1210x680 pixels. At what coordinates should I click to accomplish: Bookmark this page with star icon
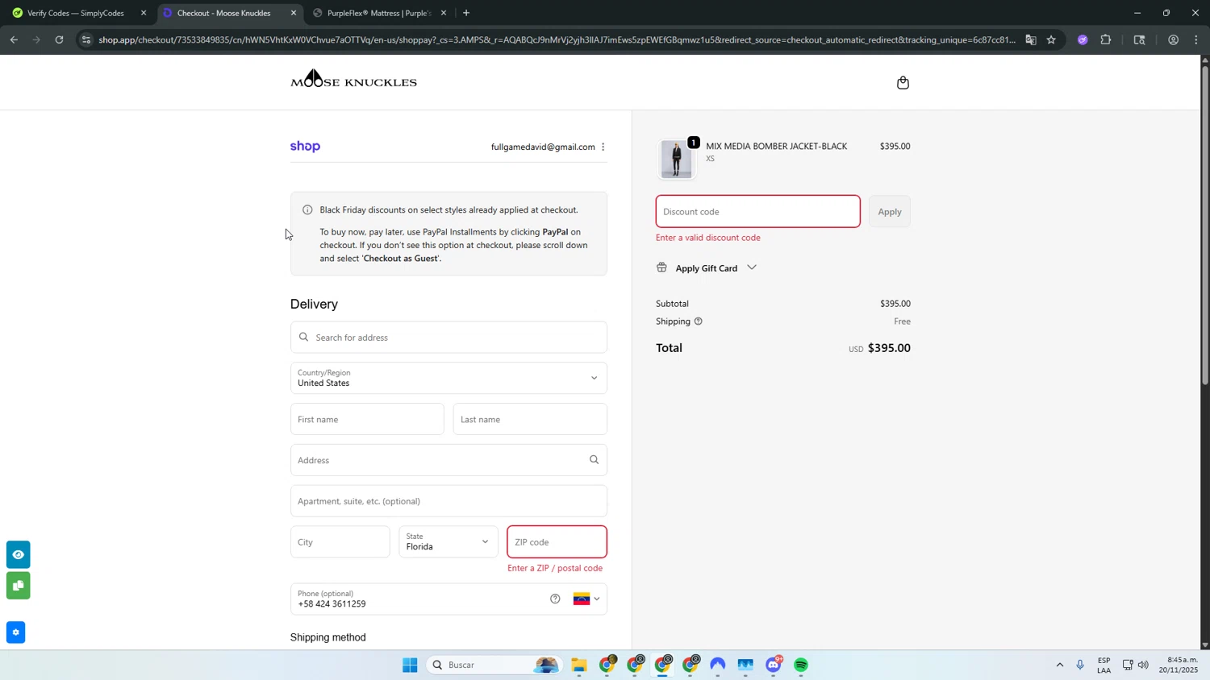tap(1051, 39)
